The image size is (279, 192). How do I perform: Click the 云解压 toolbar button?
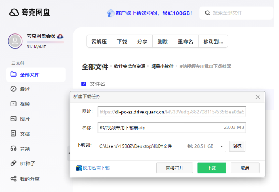coord(99,41)
